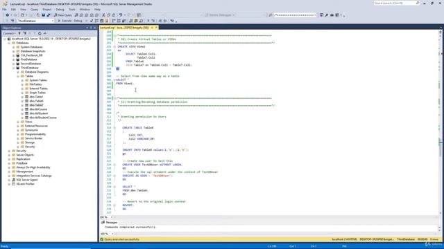
Task: Expand the SecondDatabase node
Action: click(14, 64)
